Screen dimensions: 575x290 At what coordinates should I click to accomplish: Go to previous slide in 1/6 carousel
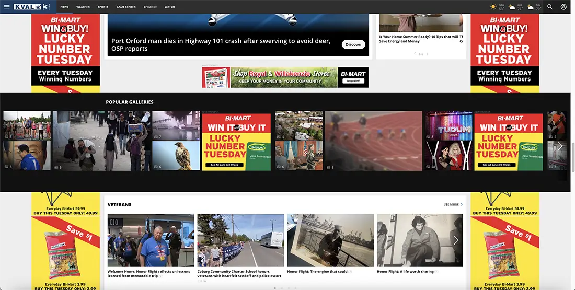[415, 54]
